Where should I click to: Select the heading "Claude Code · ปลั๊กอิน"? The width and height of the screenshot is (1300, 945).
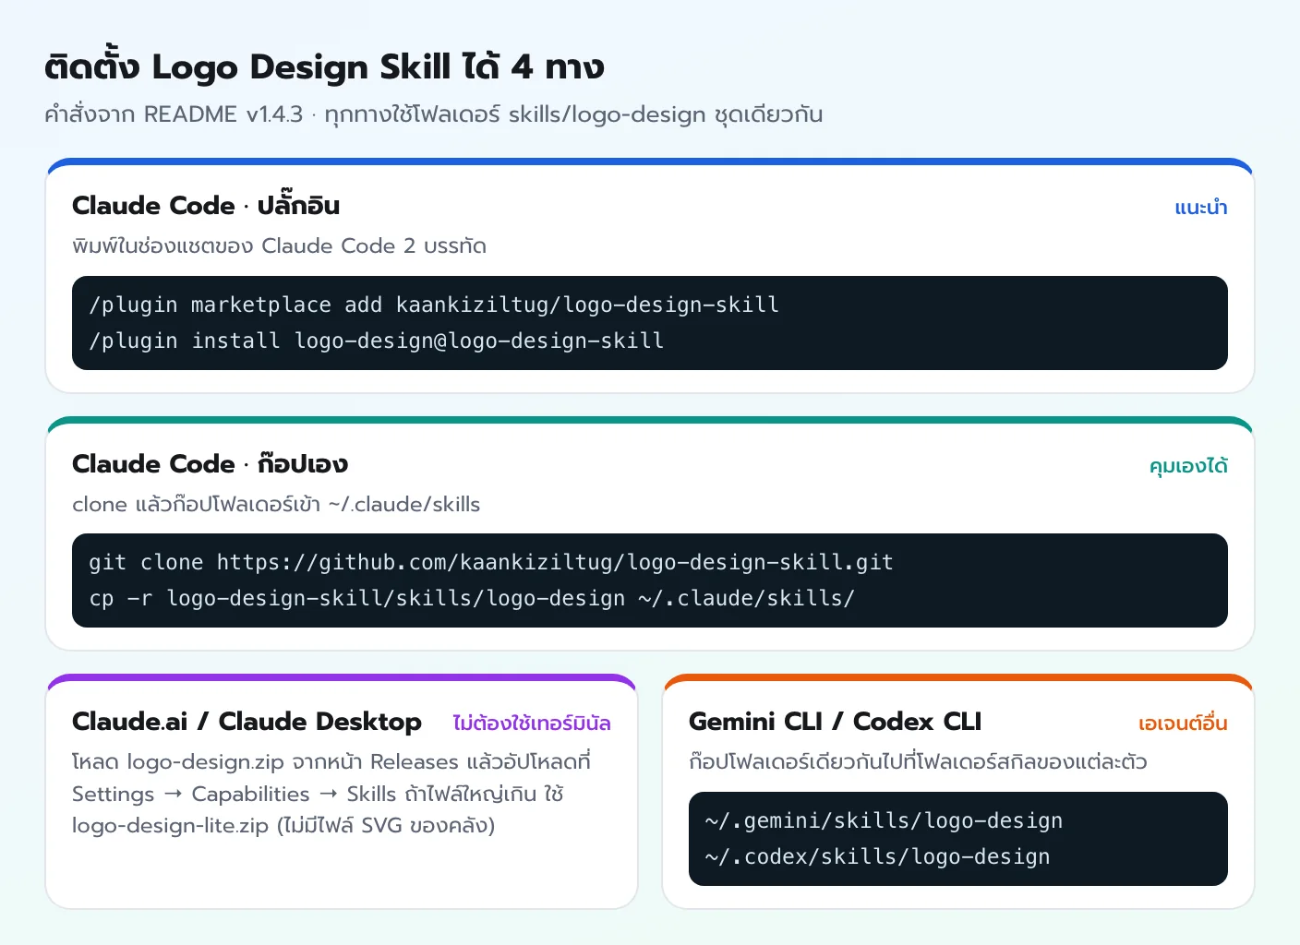pos(206,205)
